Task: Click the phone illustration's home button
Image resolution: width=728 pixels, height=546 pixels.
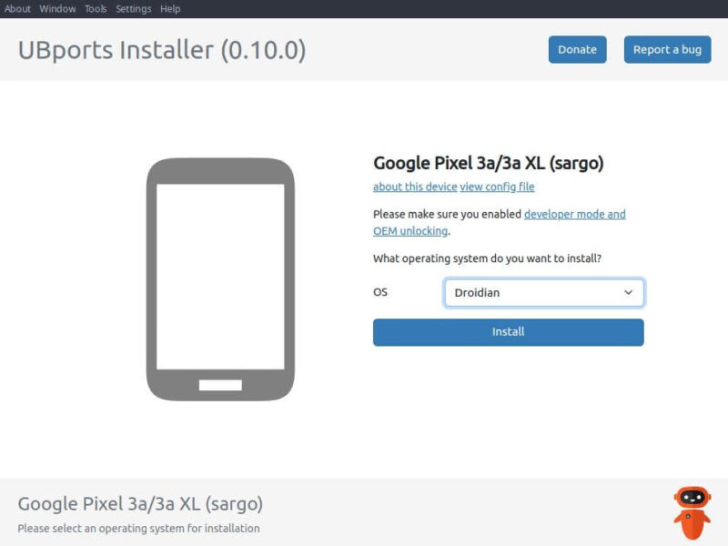Action: tap(220, 385)
